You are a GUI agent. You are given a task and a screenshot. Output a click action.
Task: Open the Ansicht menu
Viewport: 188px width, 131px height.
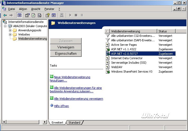[x=36, y=9]
